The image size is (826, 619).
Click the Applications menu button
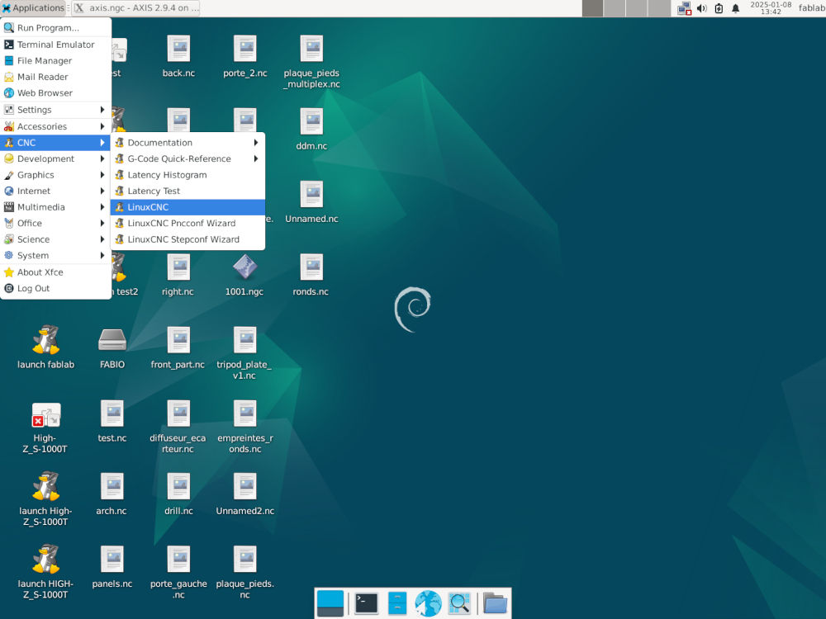point(33,8)
